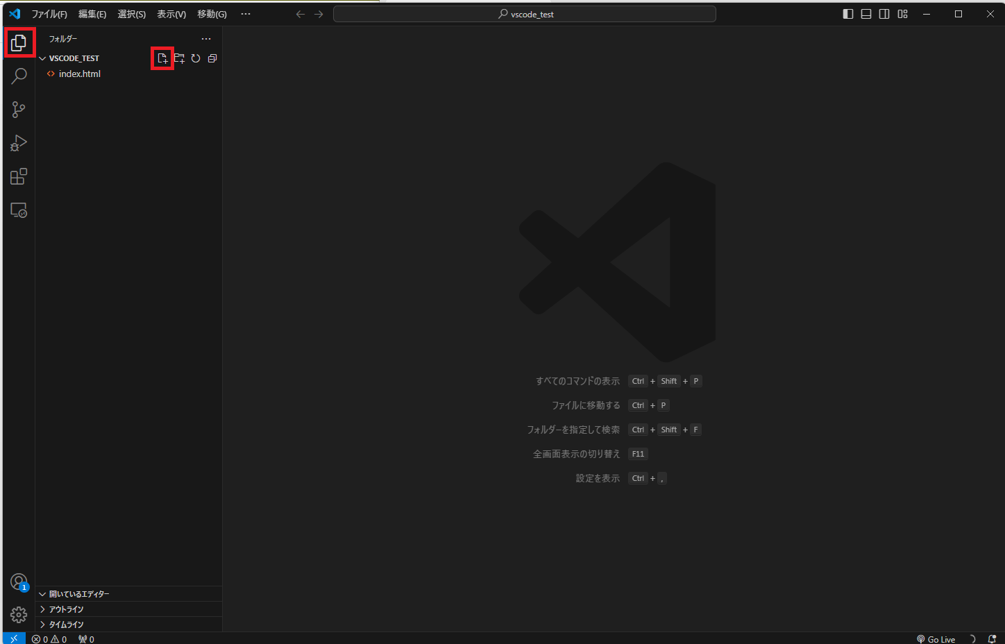
Task: Open explorer panel more actions (…)
Action: point(206,39)
